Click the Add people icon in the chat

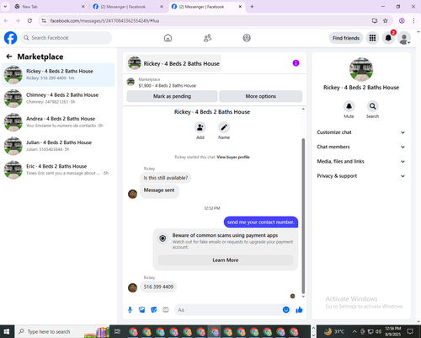click(x=200, y=127)
